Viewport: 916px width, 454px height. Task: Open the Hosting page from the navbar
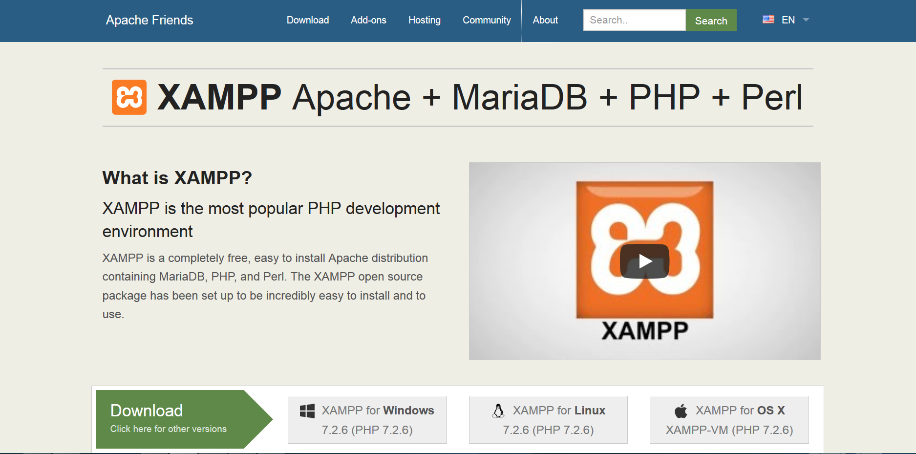pyautogui.click(x=424, y=20)
